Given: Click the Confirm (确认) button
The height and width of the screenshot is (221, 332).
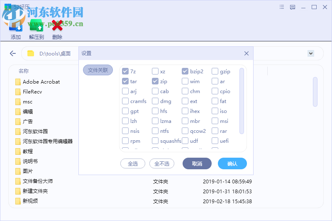Looking at the screenshot, I should pos(232,163).
